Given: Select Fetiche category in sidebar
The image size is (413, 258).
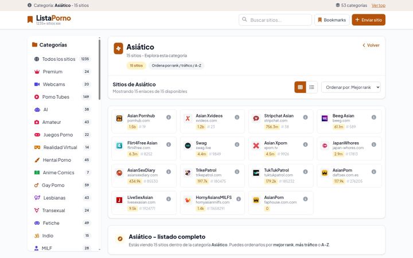Looking at the screenshot, I should tap(62, 223).
